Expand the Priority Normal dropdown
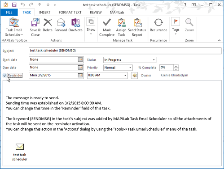Screen dimensions: 224x169 130,68
